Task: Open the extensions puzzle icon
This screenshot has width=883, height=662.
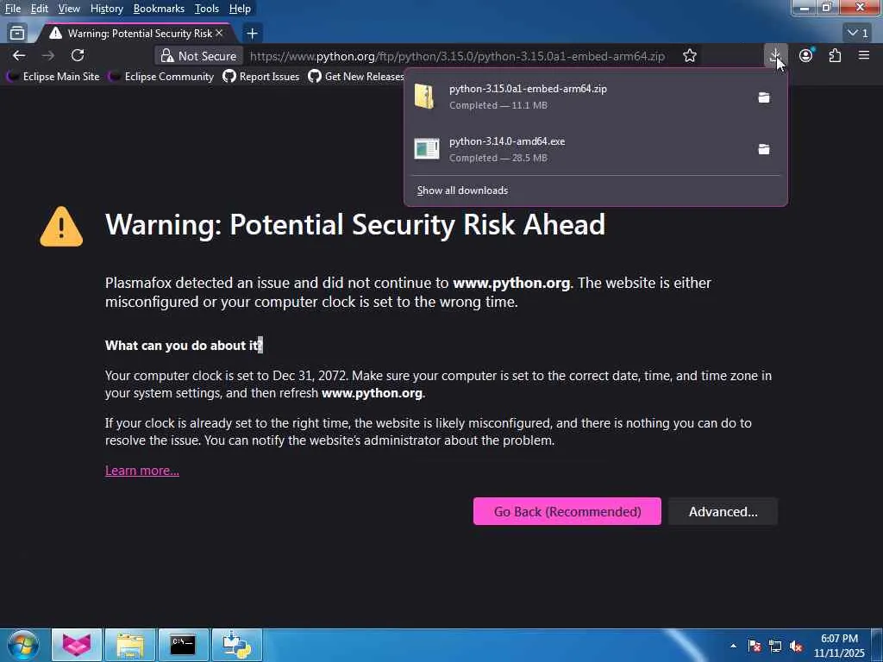Action: tap(835, 55)
